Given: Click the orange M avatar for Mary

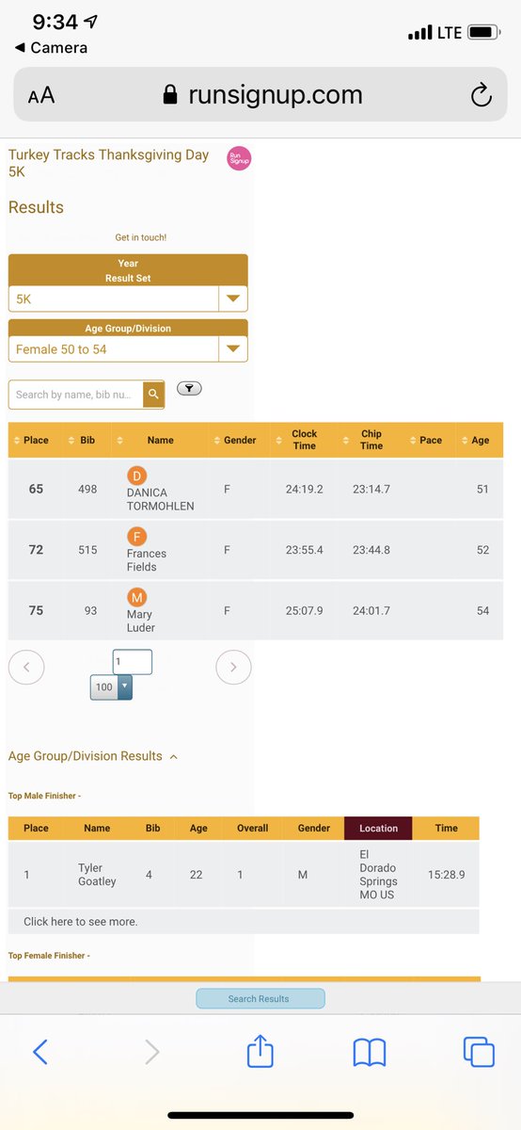Looking at the screenshot, I should tap(137, 598).
